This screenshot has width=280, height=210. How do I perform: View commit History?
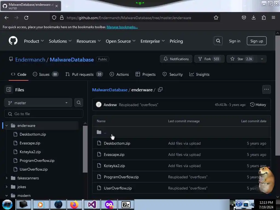(258, 105)
